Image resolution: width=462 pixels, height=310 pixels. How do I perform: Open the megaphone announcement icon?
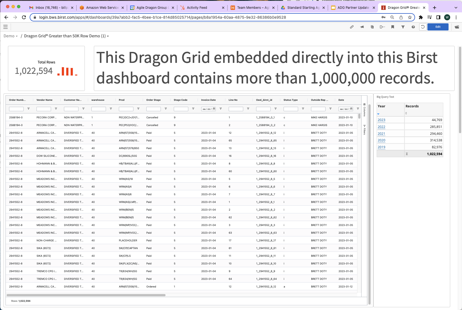[362, 27]
